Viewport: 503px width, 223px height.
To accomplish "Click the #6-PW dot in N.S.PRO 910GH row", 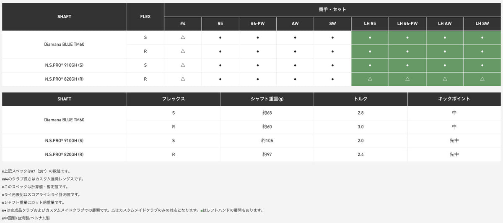I will [257, 66].
